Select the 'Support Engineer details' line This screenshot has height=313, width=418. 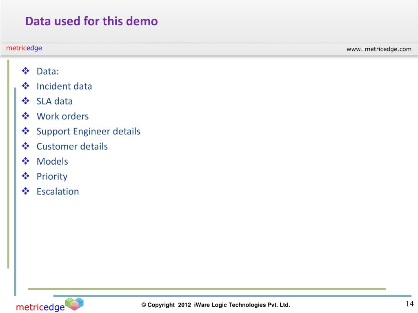89,132
